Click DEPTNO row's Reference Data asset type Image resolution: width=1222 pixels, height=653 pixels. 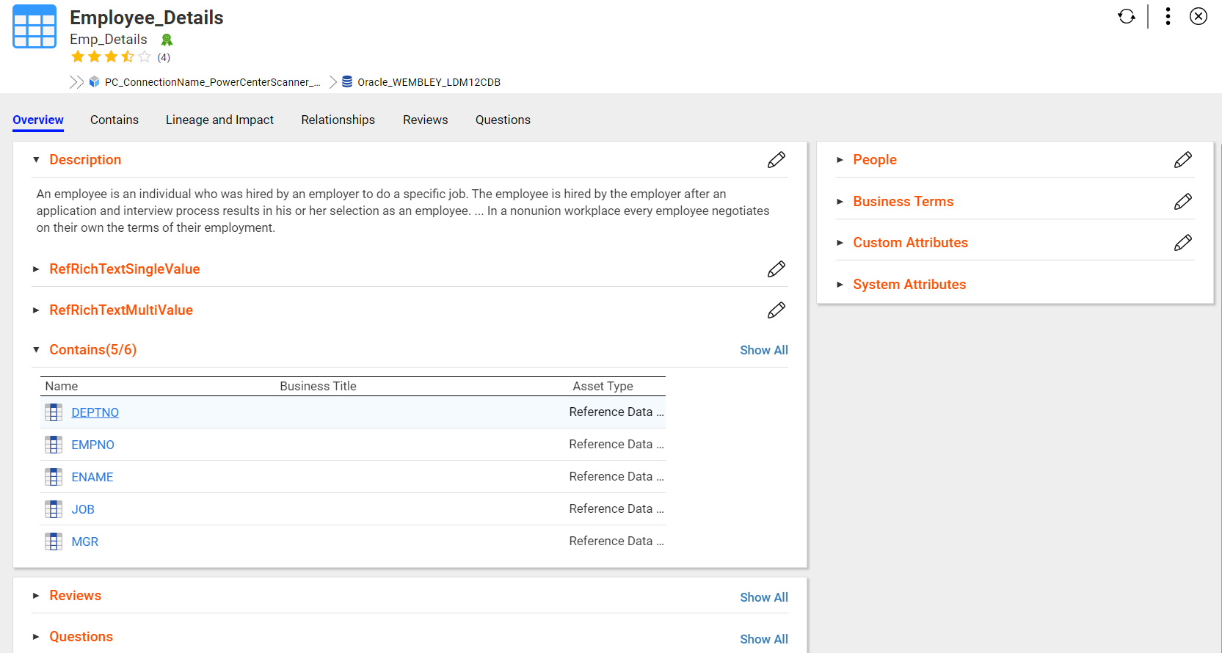(617, 412)
